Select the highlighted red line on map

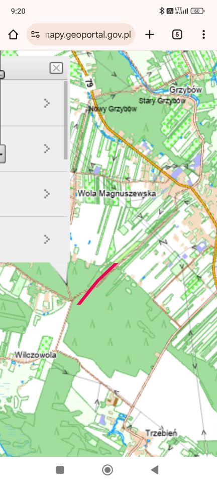[x=97, y=284]
